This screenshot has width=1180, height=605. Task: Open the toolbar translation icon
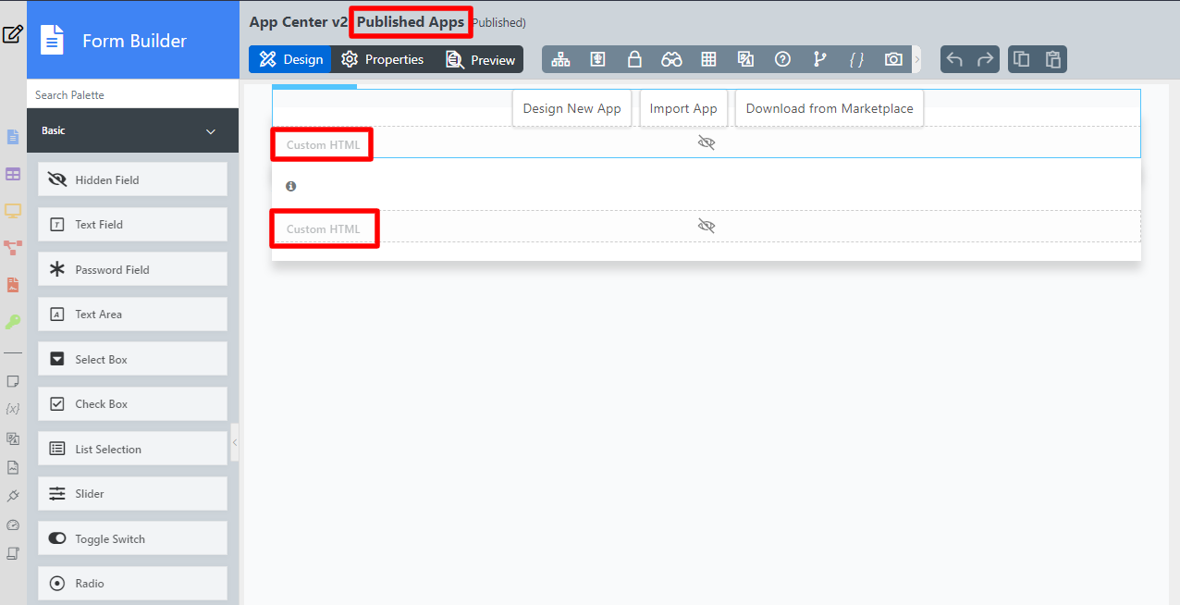tap(745, 59)
